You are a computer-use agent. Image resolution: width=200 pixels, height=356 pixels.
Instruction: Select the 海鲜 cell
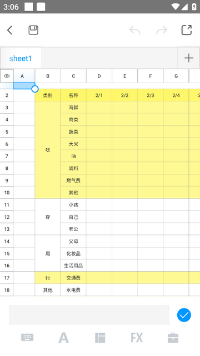tap(73, 108)
